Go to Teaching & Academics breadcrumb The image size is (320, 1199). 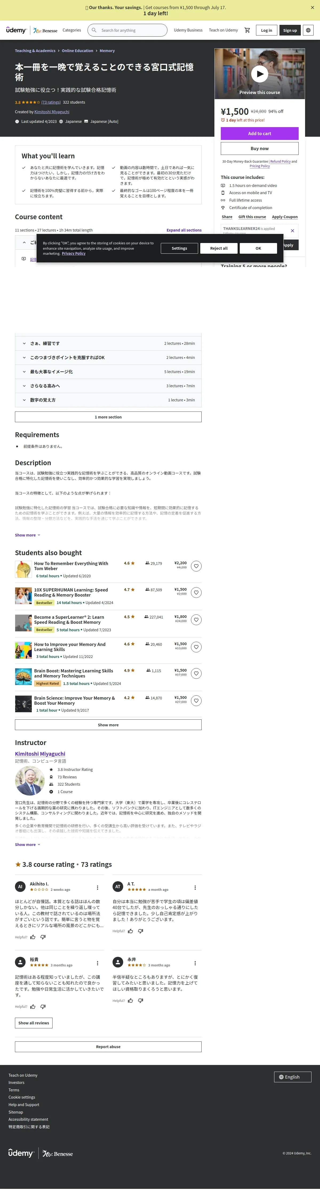point(35,51)
